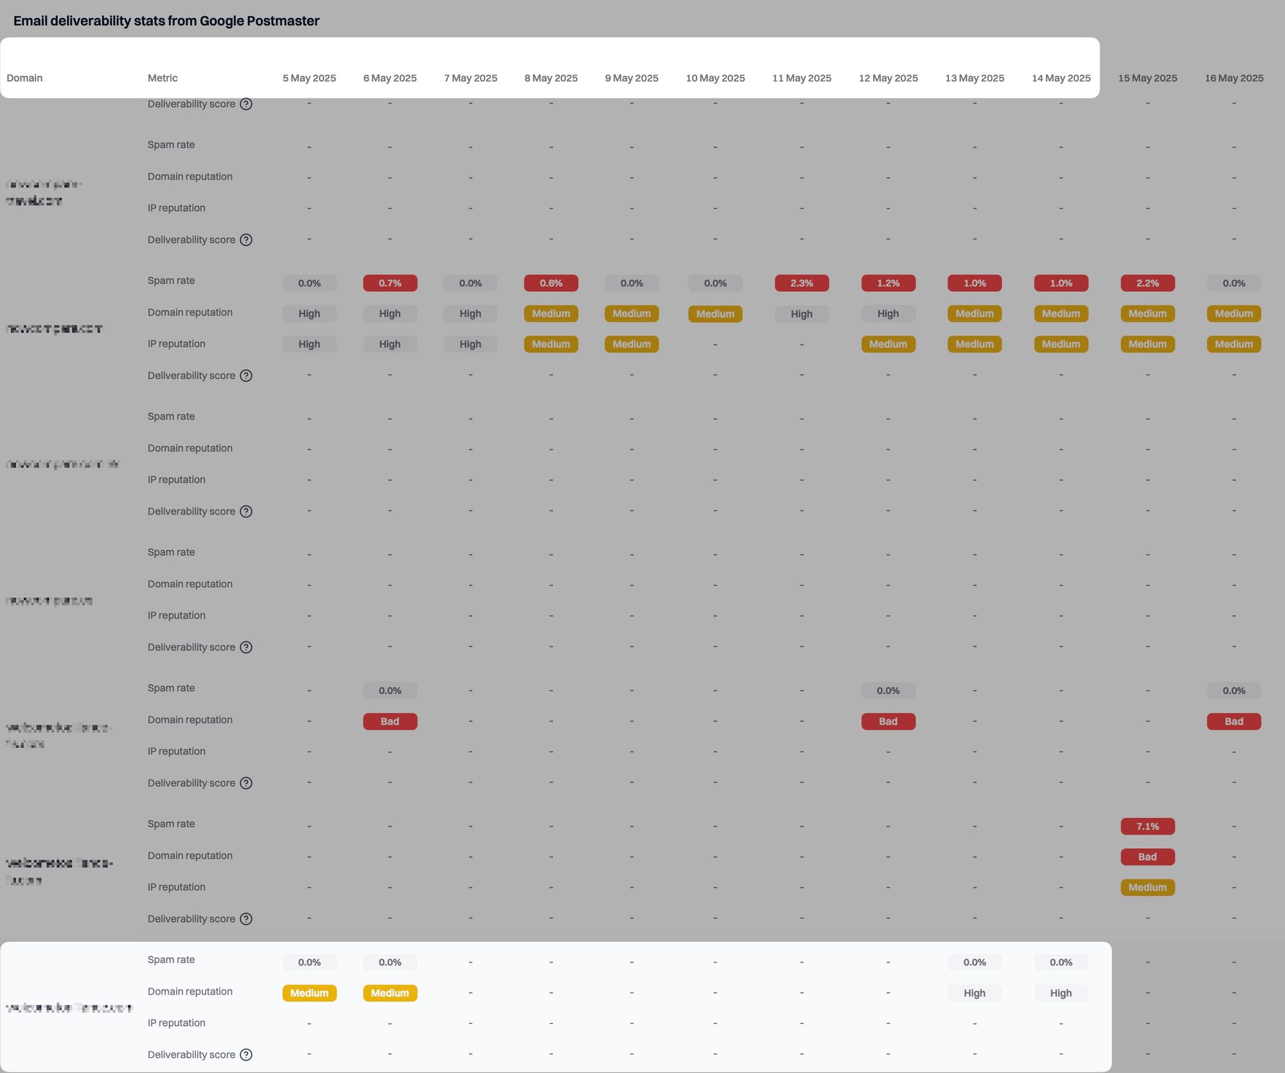Click the 7.1% spam rate badge
The width and height of the screenshot is (1285, 1073).
(x=1147, y=826)
